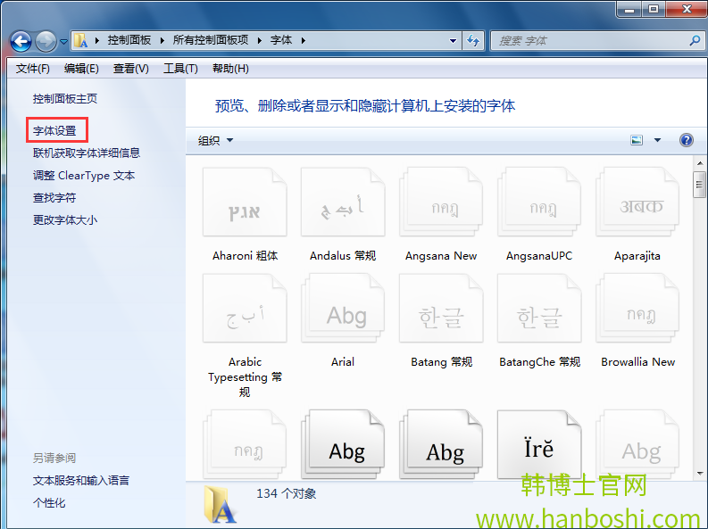Screen dimensions: 708x529
Task: Click the scrollbar down arrow
Action: click(700, 474)
